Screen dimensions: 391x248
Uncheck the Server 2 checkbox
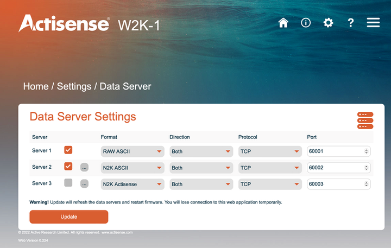point(68,167)
